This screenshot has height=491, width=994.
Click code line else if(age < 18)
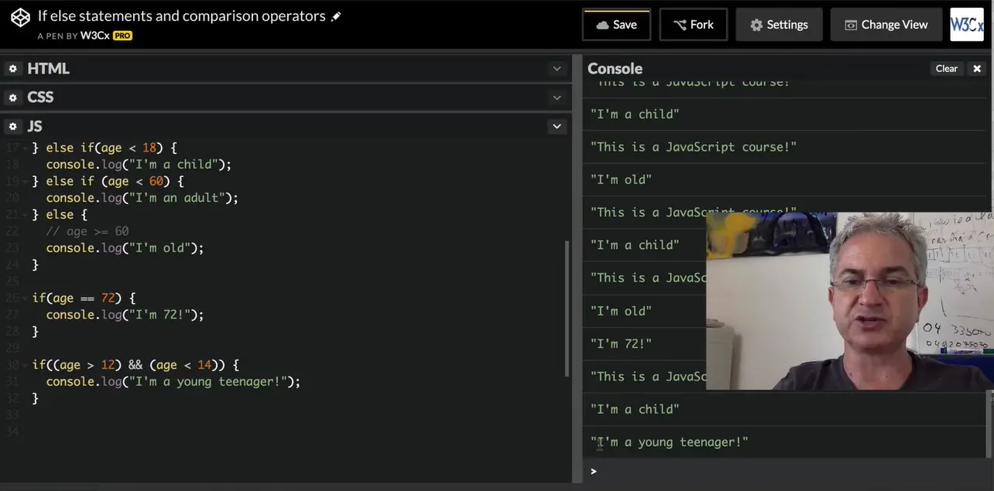pos(105,148)
